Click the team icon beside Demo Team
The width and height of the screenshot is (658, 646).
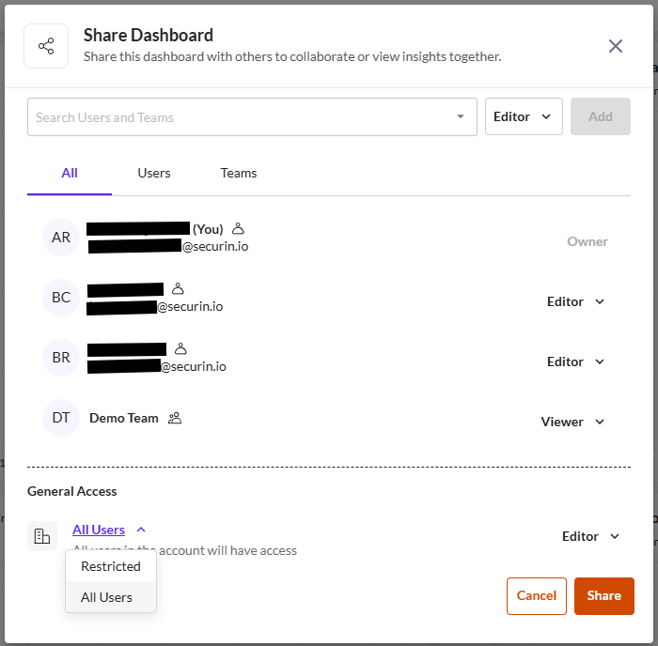175,418
